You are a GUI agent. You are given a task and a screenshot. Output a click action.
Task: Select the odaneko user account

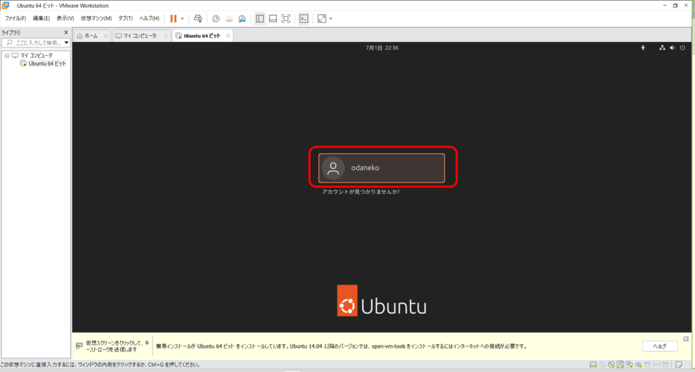click(381, 168)
